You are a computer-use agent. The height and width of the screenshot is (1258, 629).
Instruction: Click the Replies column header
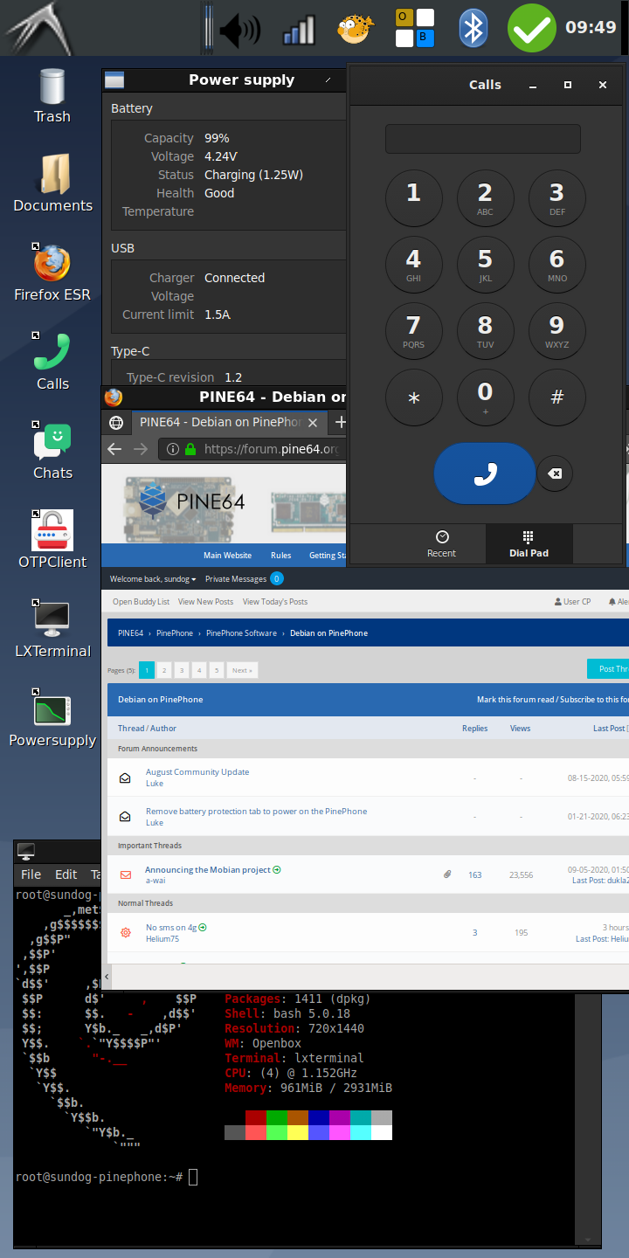[x=474, y=729]
